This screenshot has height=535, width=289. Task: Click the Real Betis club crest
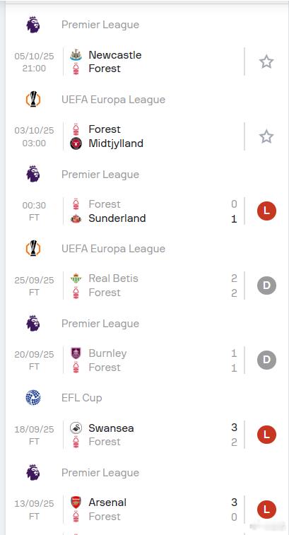click(x=76, y=278)
